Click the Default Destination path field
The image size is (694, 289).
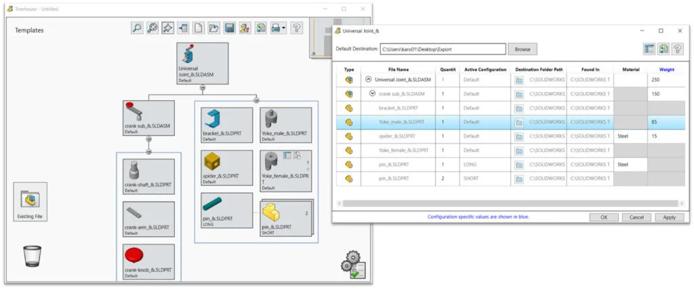(x=443, y=49)
